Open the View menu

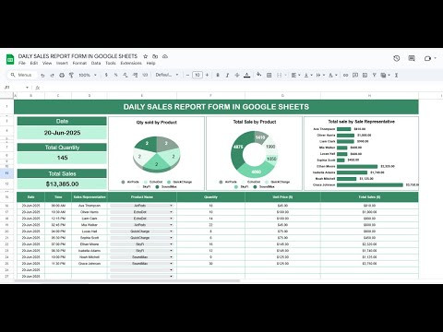47,63
